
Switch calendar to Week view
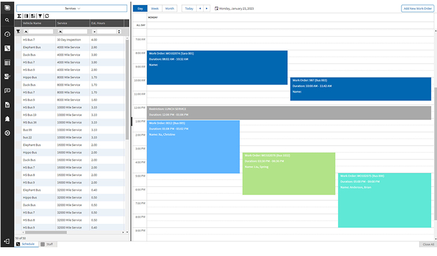(155, 8)
